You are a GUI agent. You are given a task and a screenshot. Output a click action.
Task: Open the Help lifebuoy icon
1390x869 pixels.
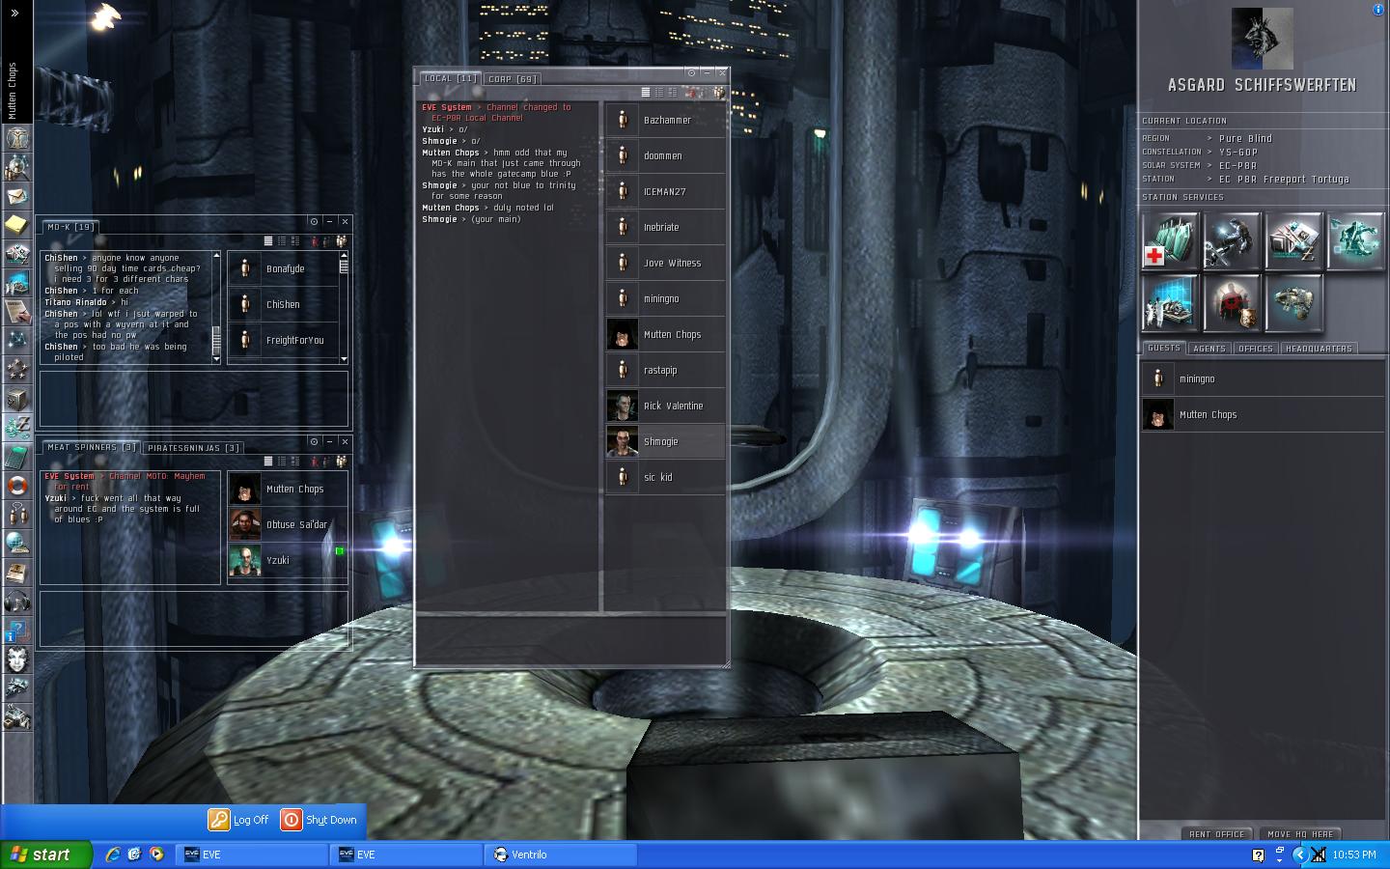[x=17, y=485]
